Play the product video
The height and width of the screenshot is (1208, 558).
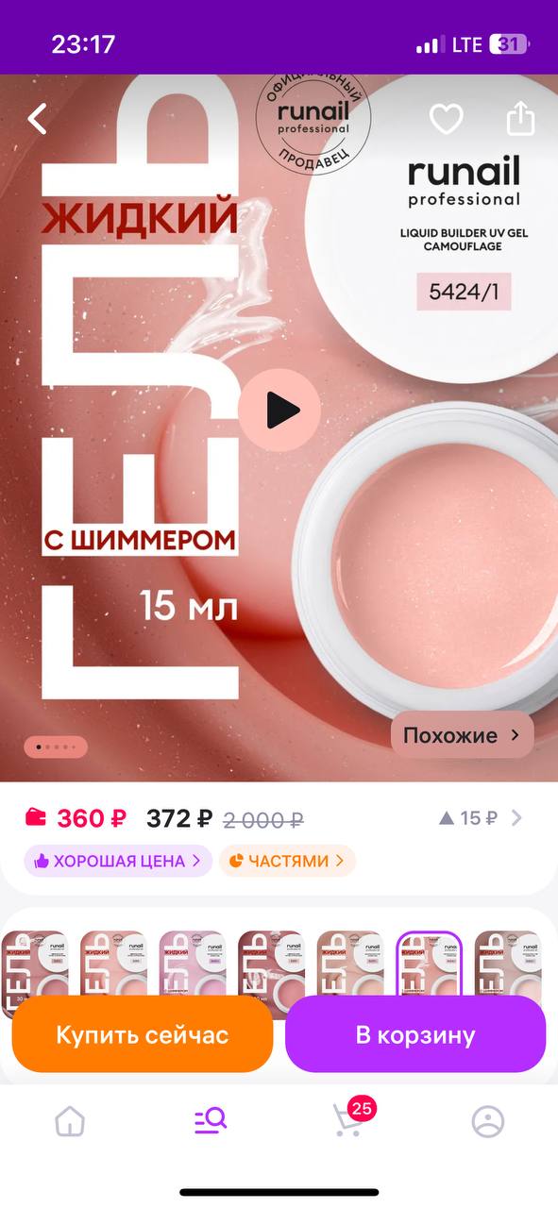tap(279, 411)
